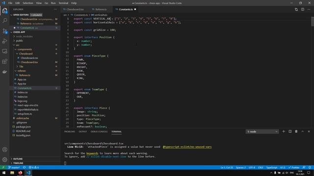Open the Source Control view

click(x=4, y=31)
